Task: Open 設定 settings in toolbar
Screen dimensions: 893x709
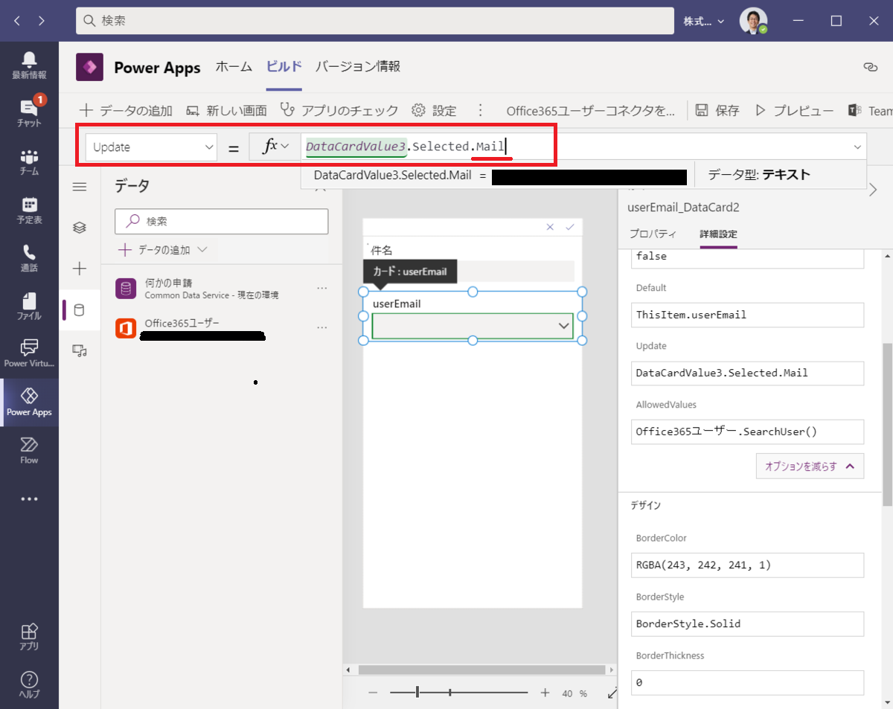Action: pos(435,110)
